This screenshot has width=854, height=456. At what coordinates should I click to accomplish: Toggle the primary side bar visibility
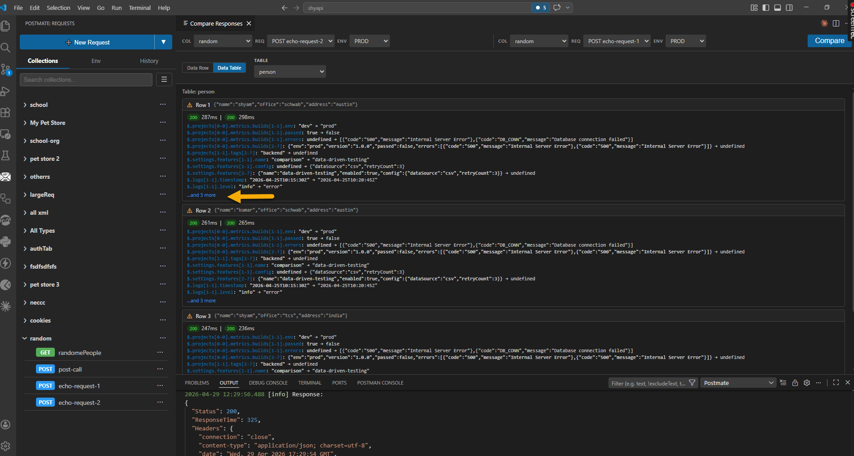click(766, 8)
